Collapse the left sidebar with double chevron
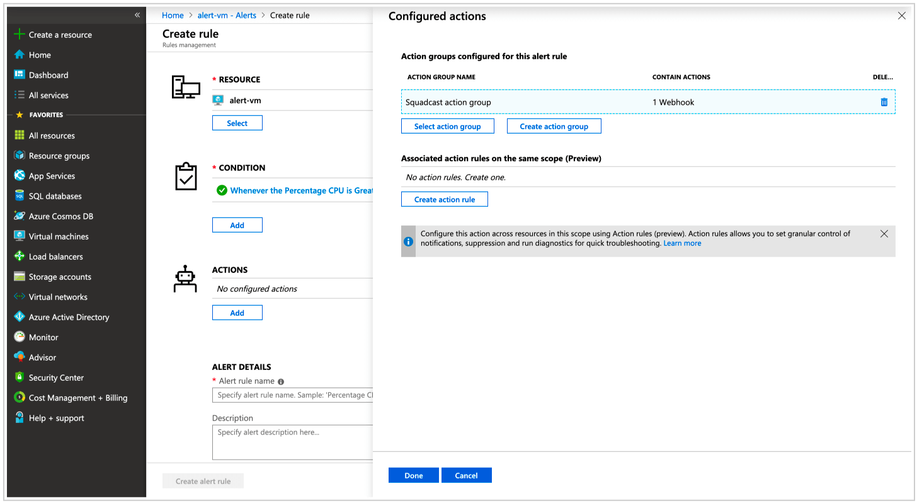 pyautogui.click(x=137, y=14)
